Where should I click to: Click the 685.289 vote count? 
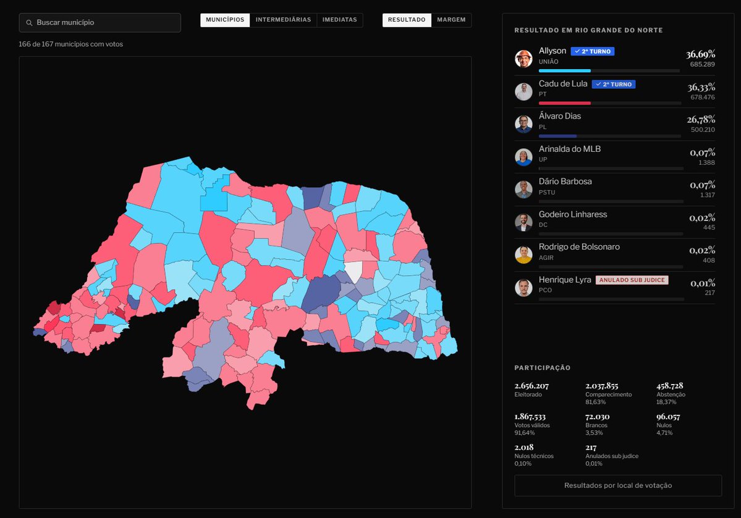tap(702, 64)
